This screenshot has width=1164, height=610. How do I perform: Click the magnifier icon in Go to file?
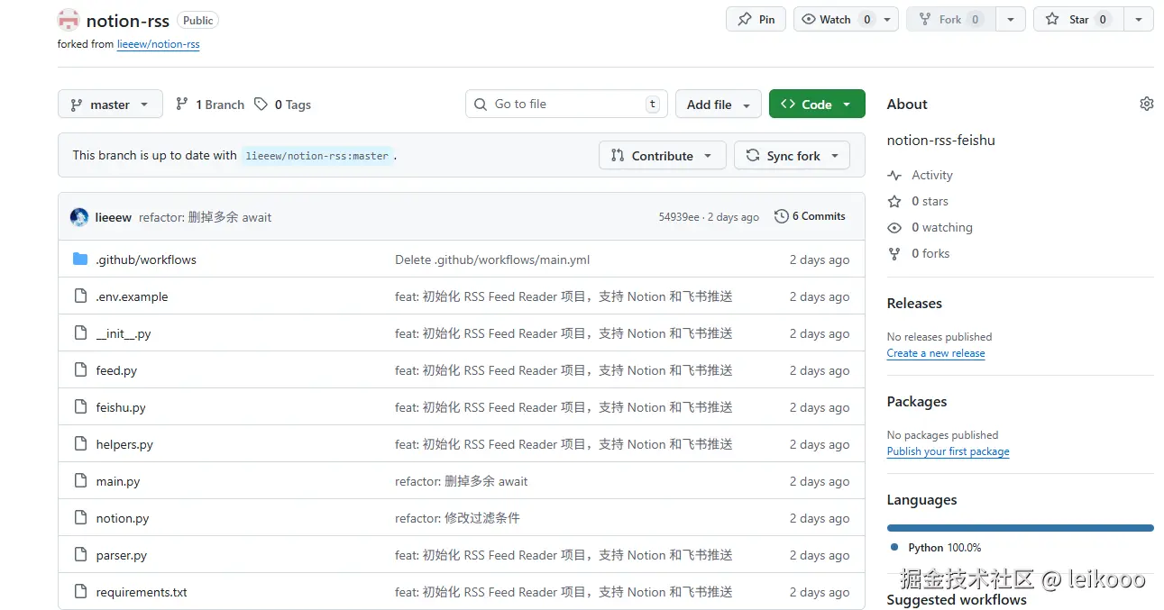[x=481, y=105]
